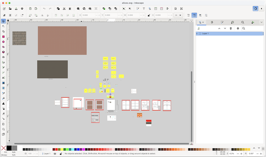Toggle layer lock in status bar

point(61,154)
